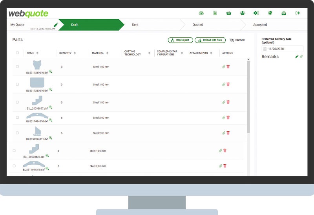Sort by Name column arrows
Screen dimensions: 314x215
[37, 53]
